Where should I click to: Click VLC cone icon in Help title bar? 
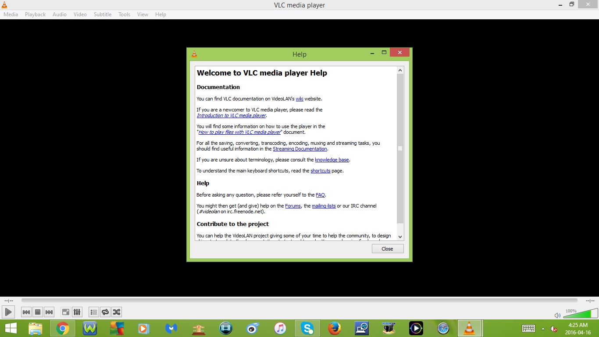click(x=194, y=54)
